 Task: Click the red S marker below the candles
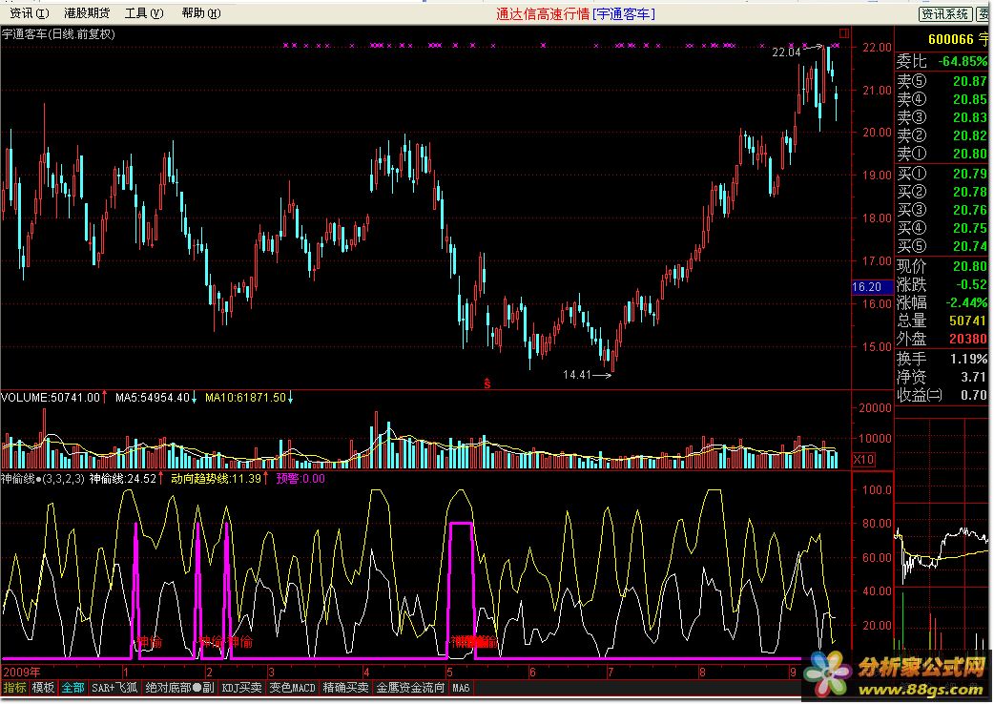487,383
